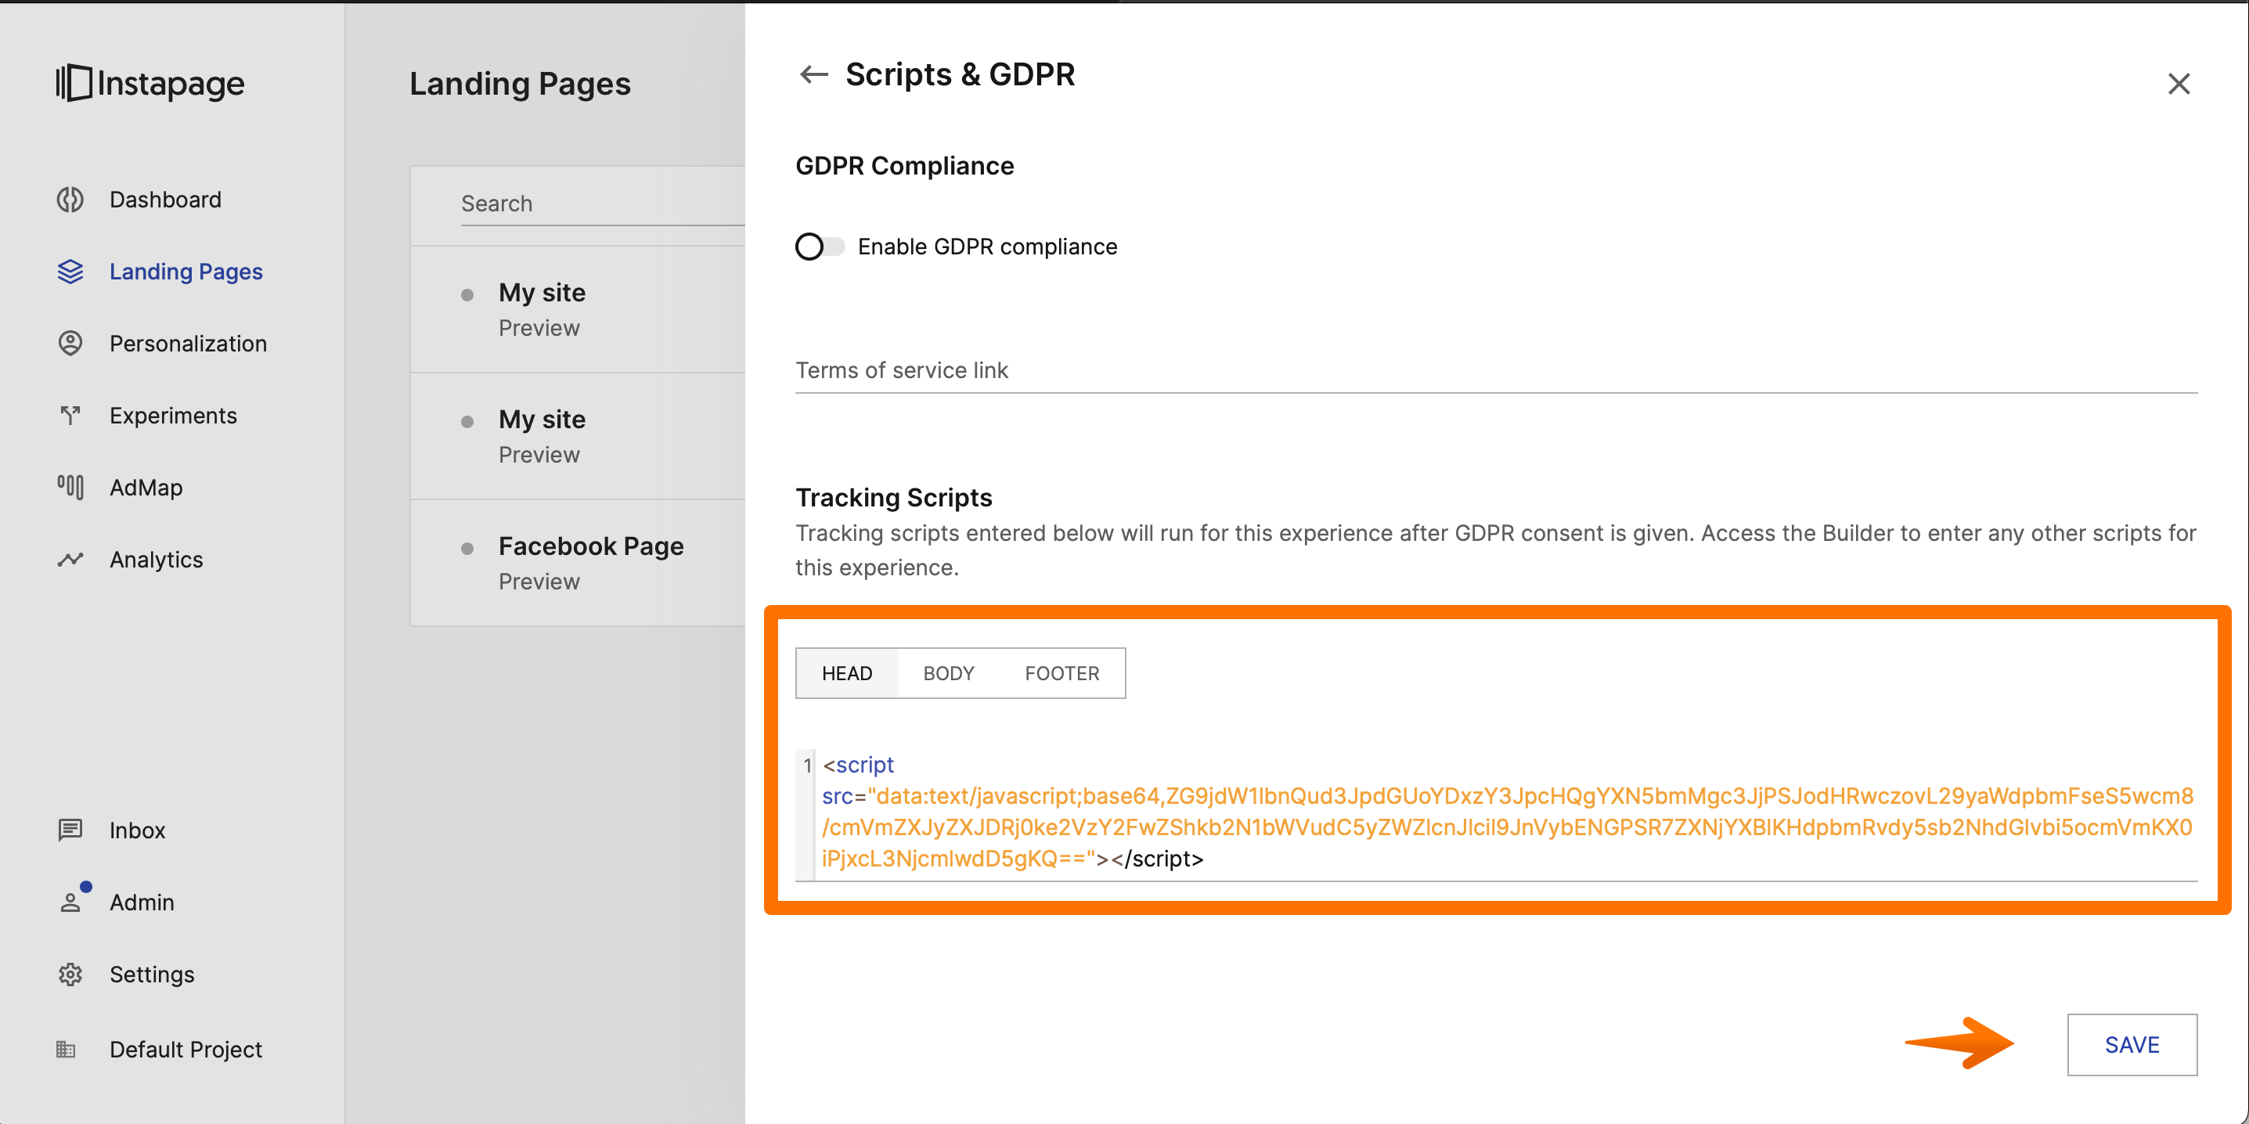Click the AdMap icon in sidebar
The image size is (2249, 1124).
[x=70, y=487]
